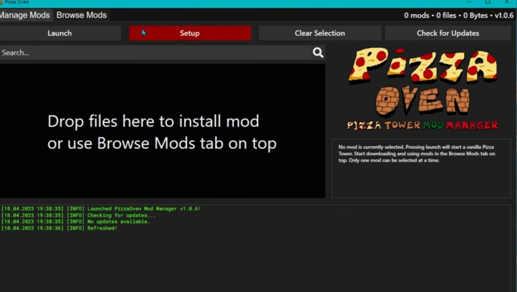
Task: Close the Pizza Oven window
Action: tap(507, 2)
